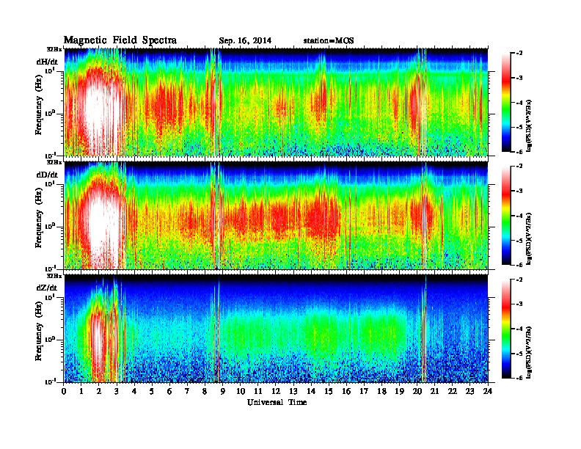The height and width of the screenshot is (449, 581).
Task: Click hour "2" on the Universal Time axis
Action: click(99, 392)
